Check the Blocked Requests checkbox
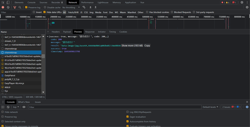This screenshot has width=250, height=127. point(172,12)
